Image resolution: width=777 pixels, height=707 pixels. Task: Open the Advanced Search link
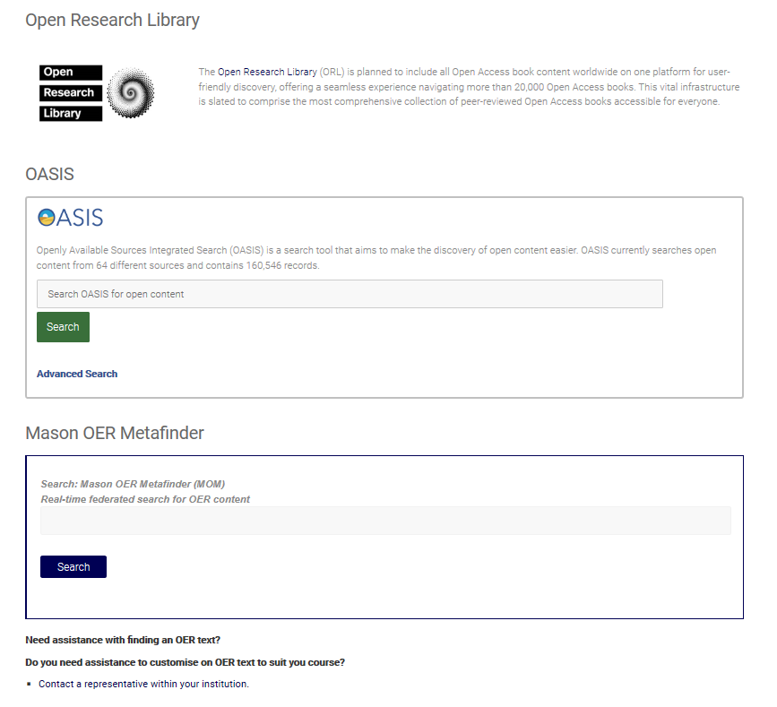point(77,374)
